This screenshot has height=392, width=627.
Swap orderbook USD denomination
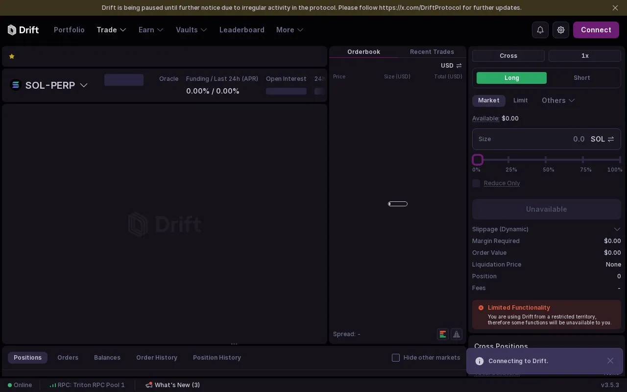click(459, 66)
